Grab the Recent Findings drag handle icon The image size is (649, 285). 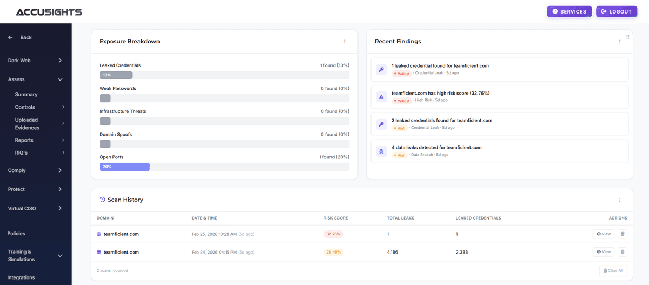[x=628, y=37]
